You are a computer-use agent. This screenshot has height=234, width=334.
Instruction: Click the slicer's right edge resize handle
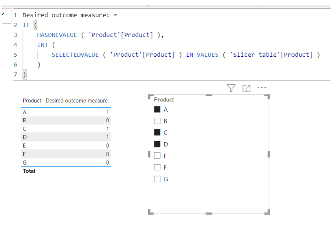point(268,154)
